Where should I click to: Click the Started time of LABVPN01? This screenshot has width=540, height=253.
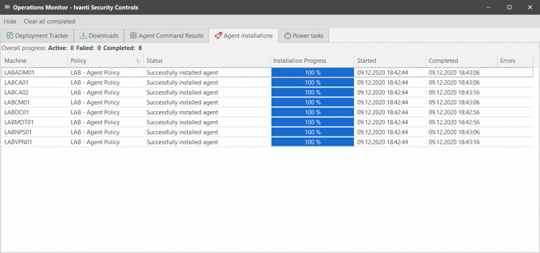click(x=382, y=142)
